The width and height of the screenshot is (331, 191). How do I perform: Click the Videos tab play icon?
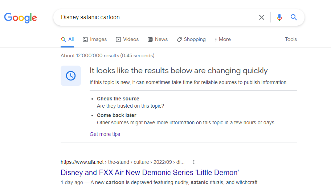(118, 40)
